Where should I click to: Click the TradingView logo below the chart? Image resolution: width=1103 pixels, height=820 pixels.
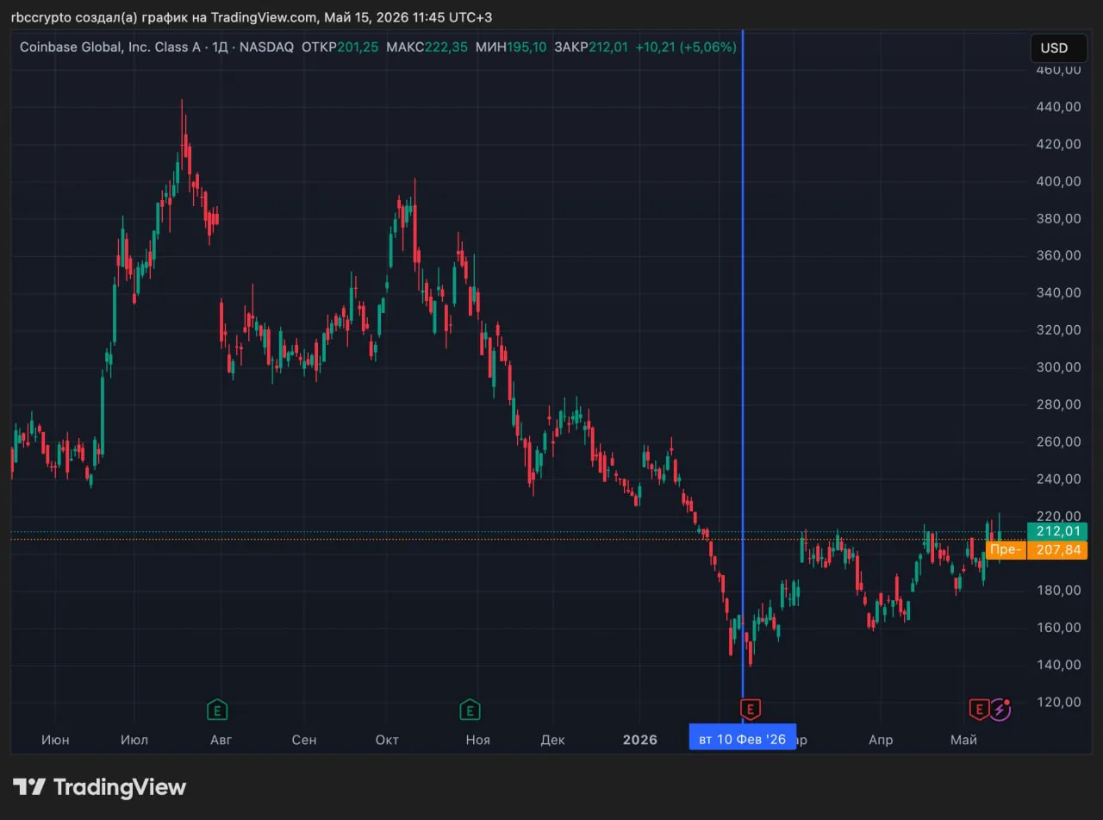point(99,787)
